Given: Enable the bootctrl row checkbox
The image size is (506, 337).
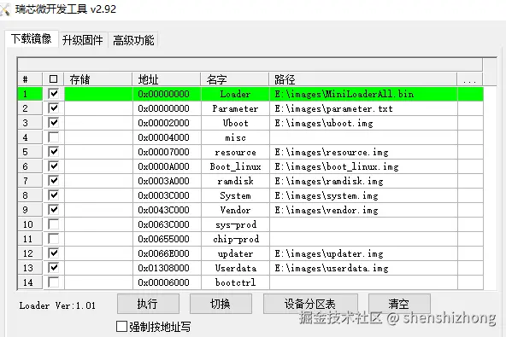Looking at the screenshot, I should pyautogui.click(x=53, y=282).
